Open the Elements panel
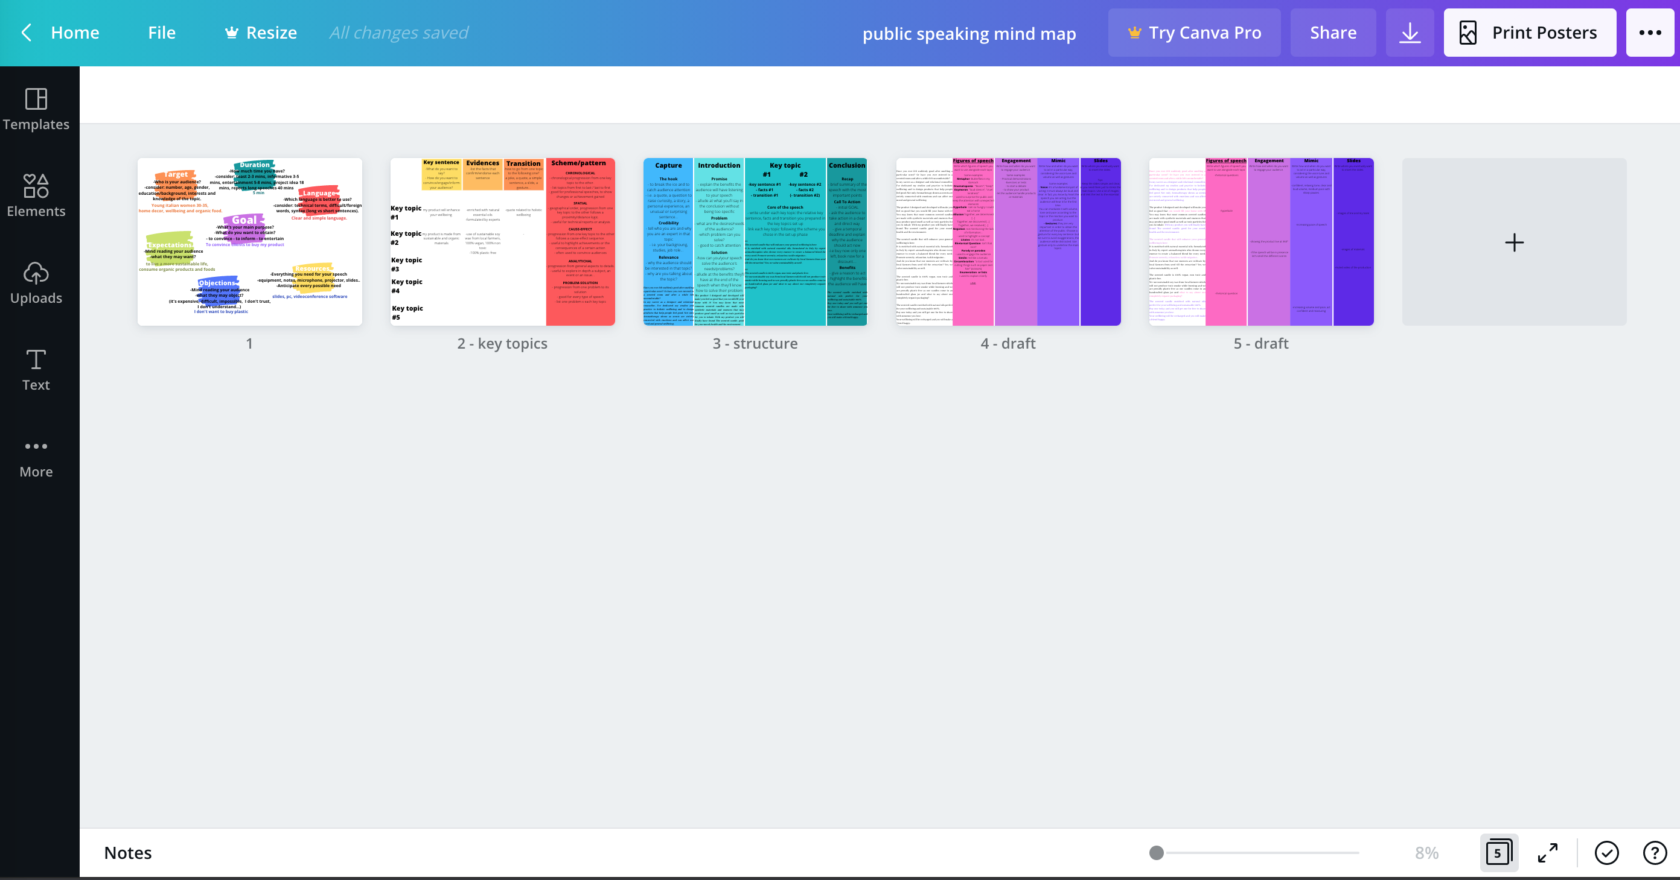This screenshot has height=880, width=1680. 36,195
